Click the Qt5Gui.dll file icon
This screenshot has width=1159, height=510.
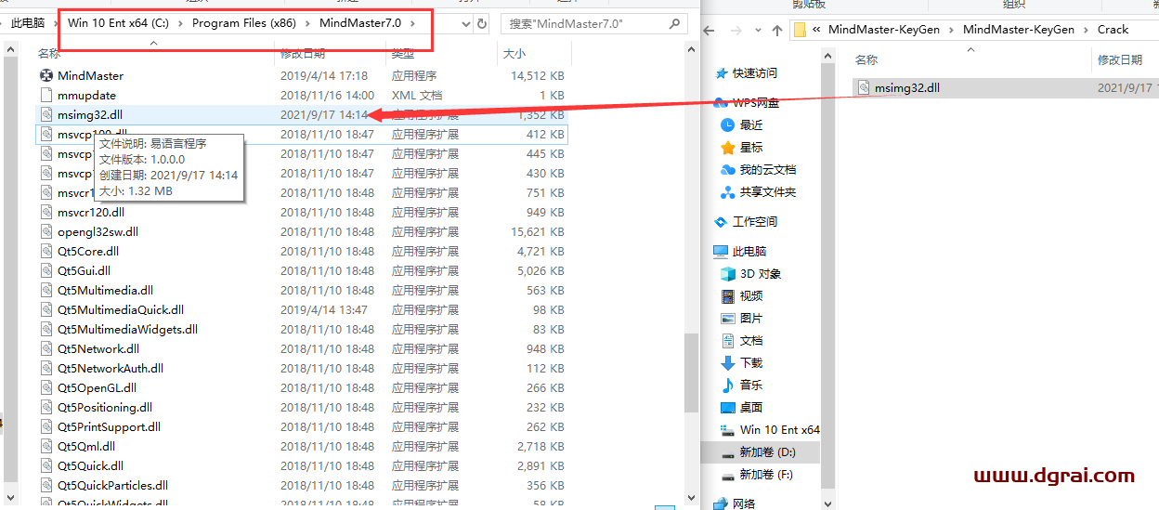point(46,270)
